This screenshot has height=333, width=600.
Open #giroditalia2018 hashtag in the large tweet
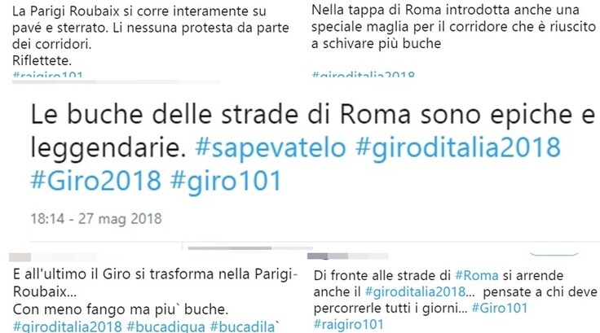pos(458,147)
